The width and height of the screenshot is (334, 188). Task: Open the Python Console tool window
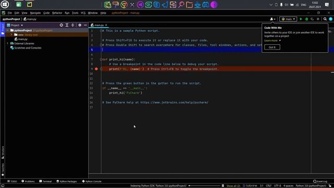(92, 181)
